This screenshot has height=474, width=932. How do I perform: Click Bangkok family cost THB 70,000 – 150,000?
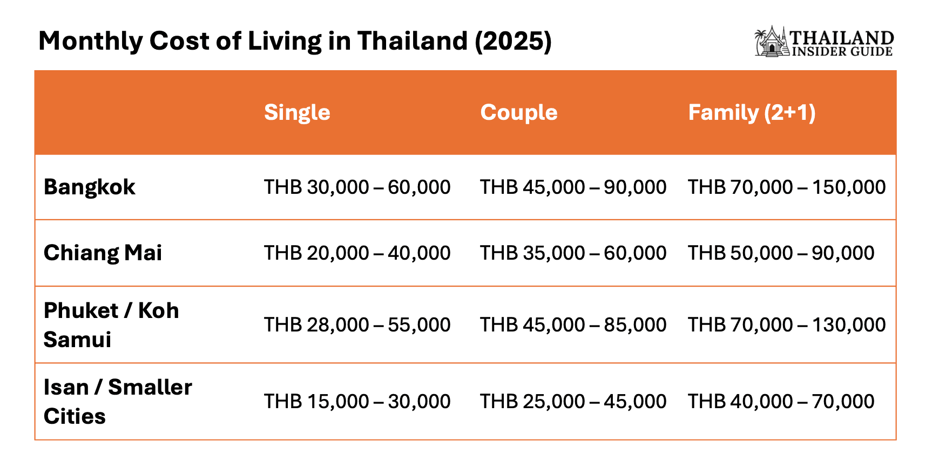tap(787, 187)
